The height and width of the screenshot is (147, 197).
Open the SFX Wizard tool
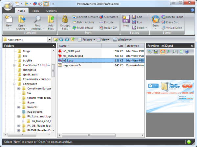coord(109,17)
